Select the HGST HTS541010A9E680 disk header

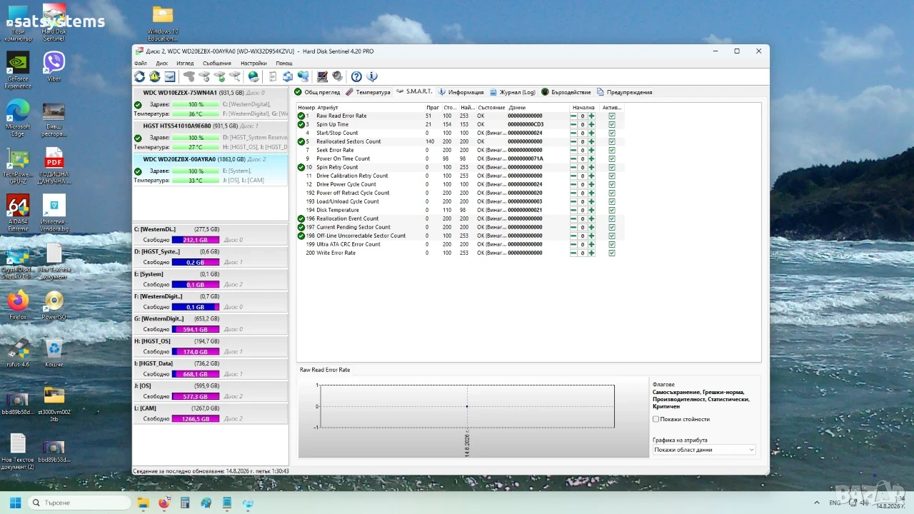click(x=210, y=126)
